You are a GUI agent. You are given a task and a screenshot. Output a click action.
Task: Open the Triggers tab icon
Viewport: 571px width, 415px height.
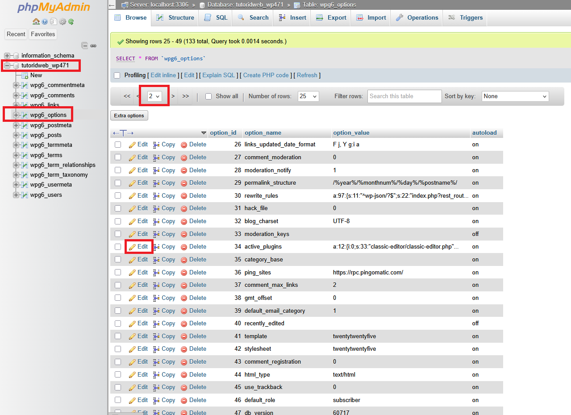[451, 17]
